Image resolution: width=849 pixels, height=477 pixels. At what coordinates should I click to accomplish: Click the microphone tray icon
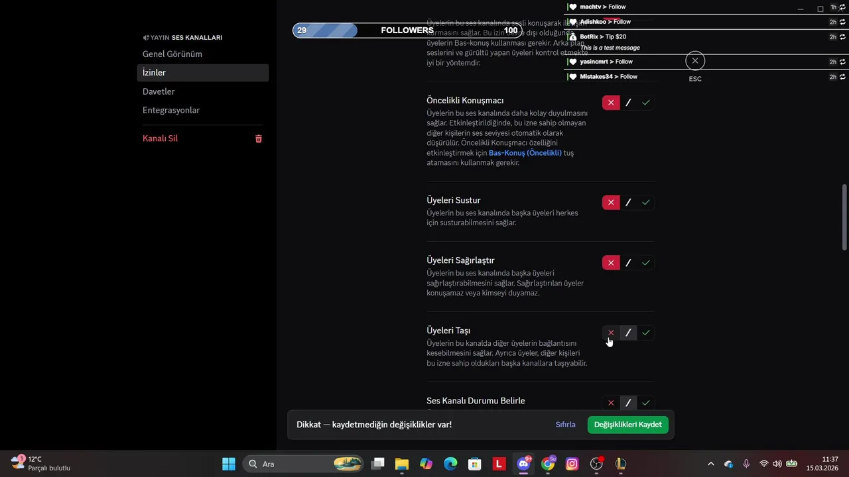point(746,464)
